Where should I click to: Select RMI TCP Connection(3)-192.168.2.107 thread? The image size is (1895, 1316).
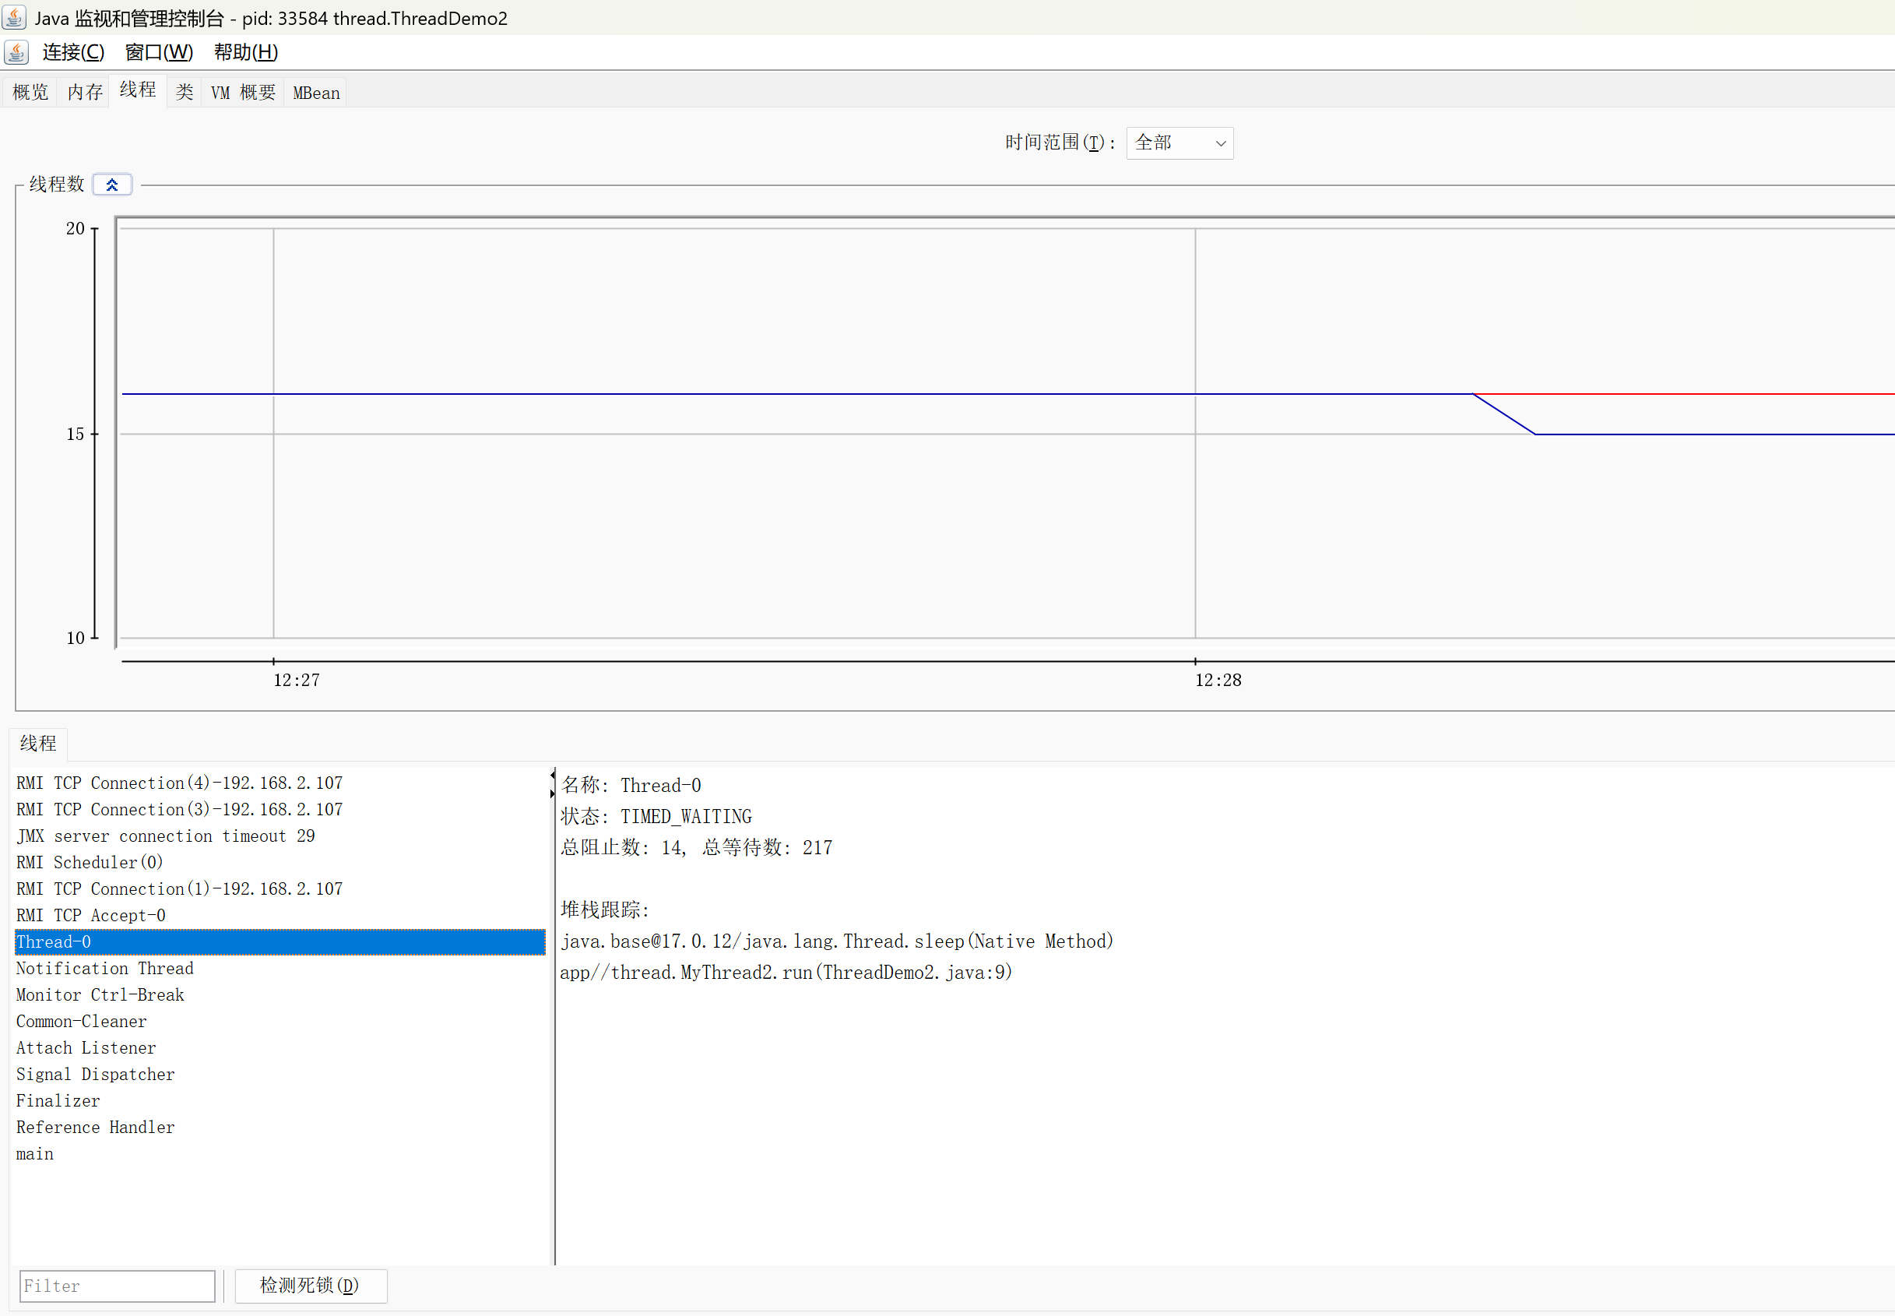coord(280,809)
